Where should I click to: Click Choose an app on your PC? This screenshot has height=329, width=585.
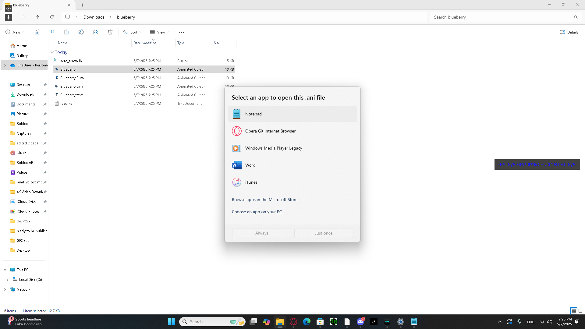[x=257, y=212]
